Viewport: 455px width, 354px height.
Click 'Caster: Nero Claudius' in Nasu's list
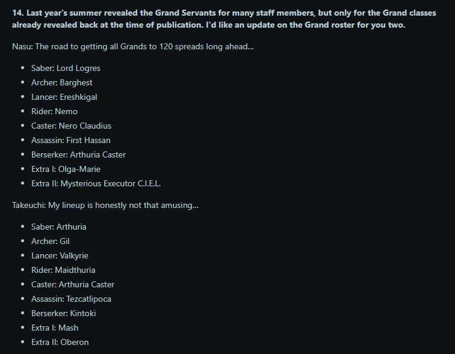click(x=72, y=126)
